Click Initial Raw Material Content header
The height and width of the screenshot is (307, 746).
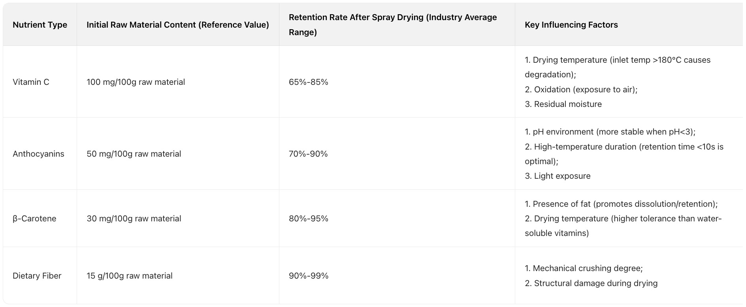[x=177, y=25]
